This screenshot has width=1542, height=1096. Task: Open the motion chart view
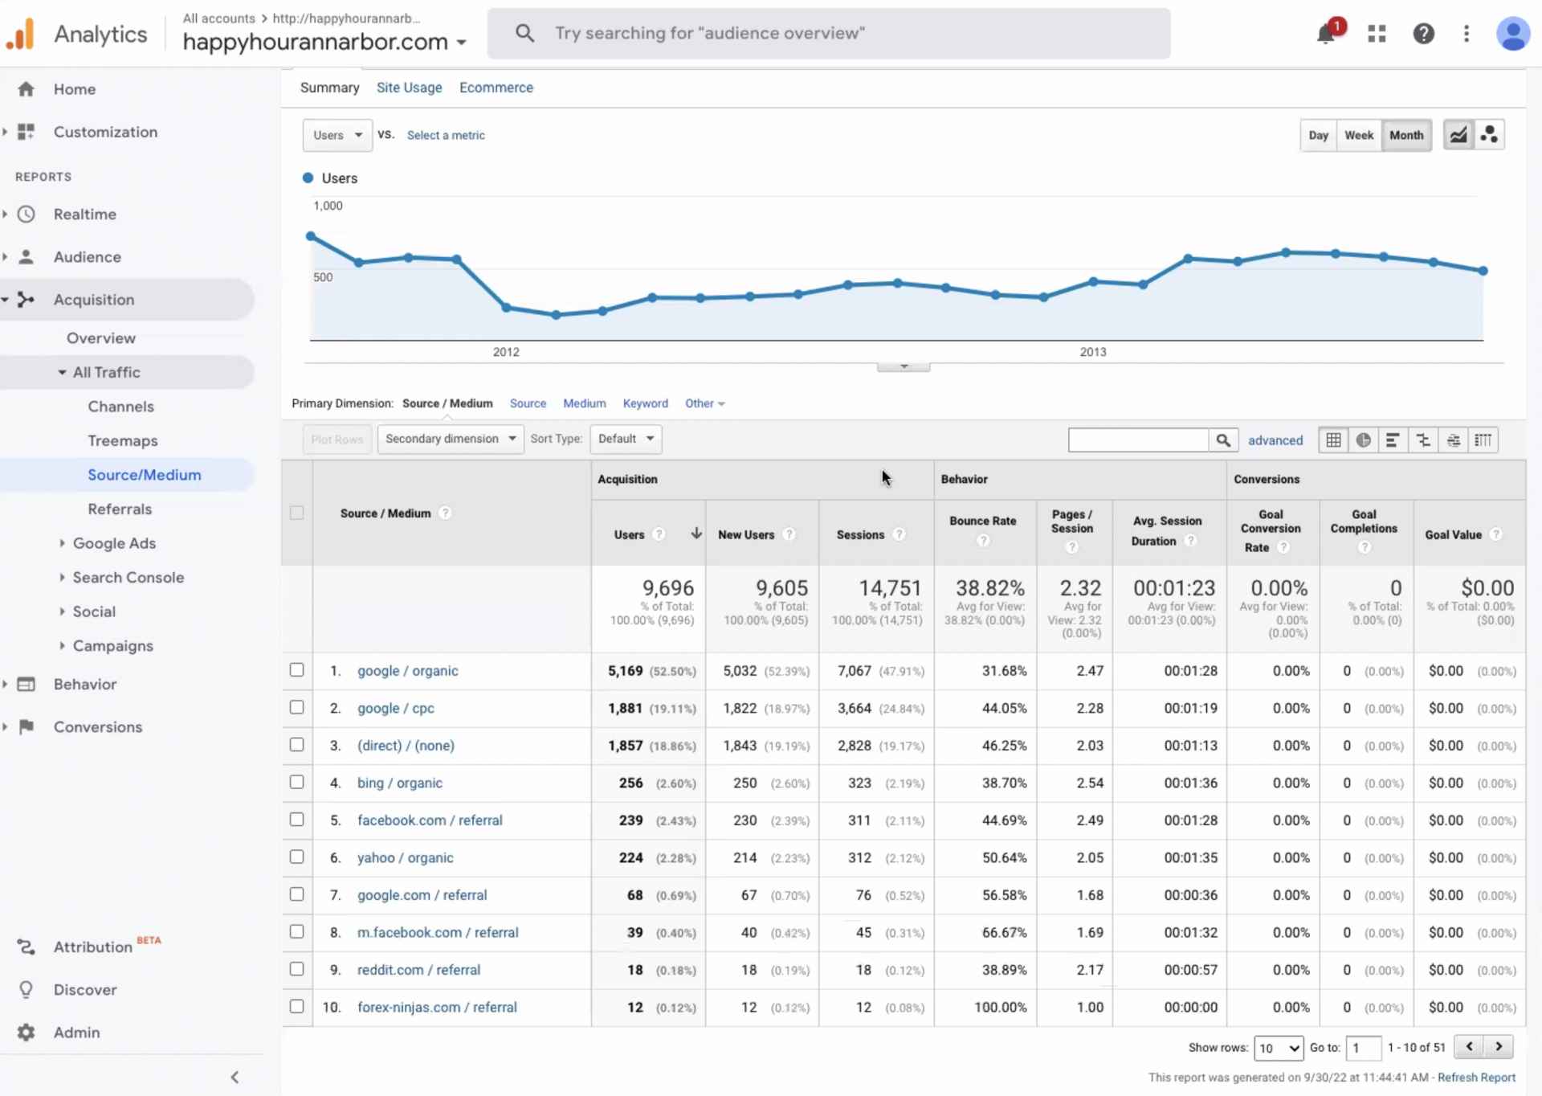pos(1490,134)
